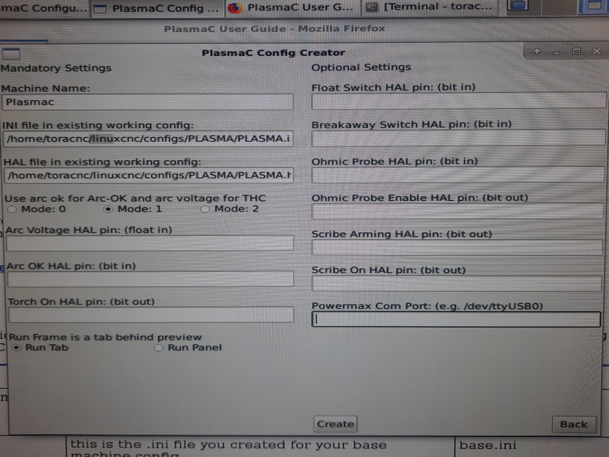Click the 'Optional Settings' heading
Viewport: 609px width, 457px height.
pos(361,67)
